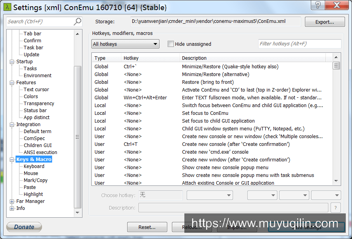Toggle Hide unassigned checkbox
This screenshot has width=352, height=239.
(171, 44)
